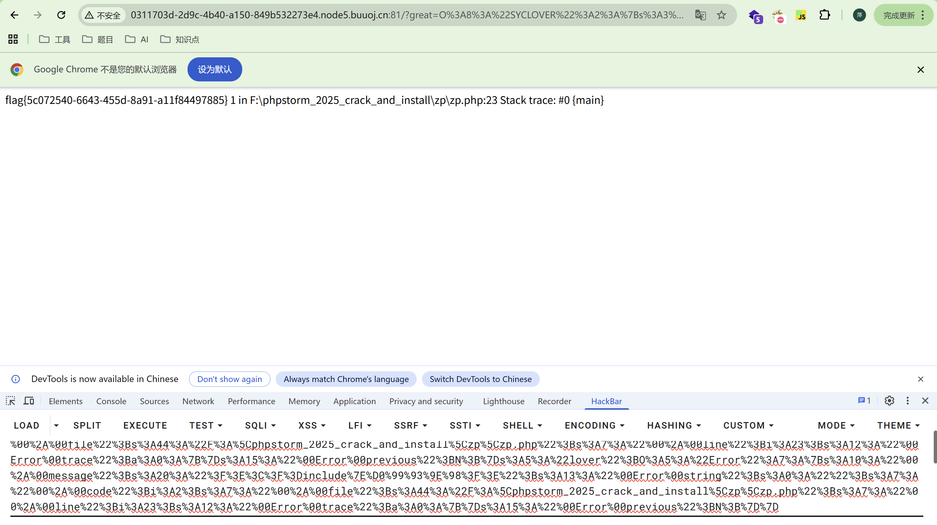Open the LOAD dropdown arrow
The height and width of the screenshot is (525, 937).
(56, 425)
